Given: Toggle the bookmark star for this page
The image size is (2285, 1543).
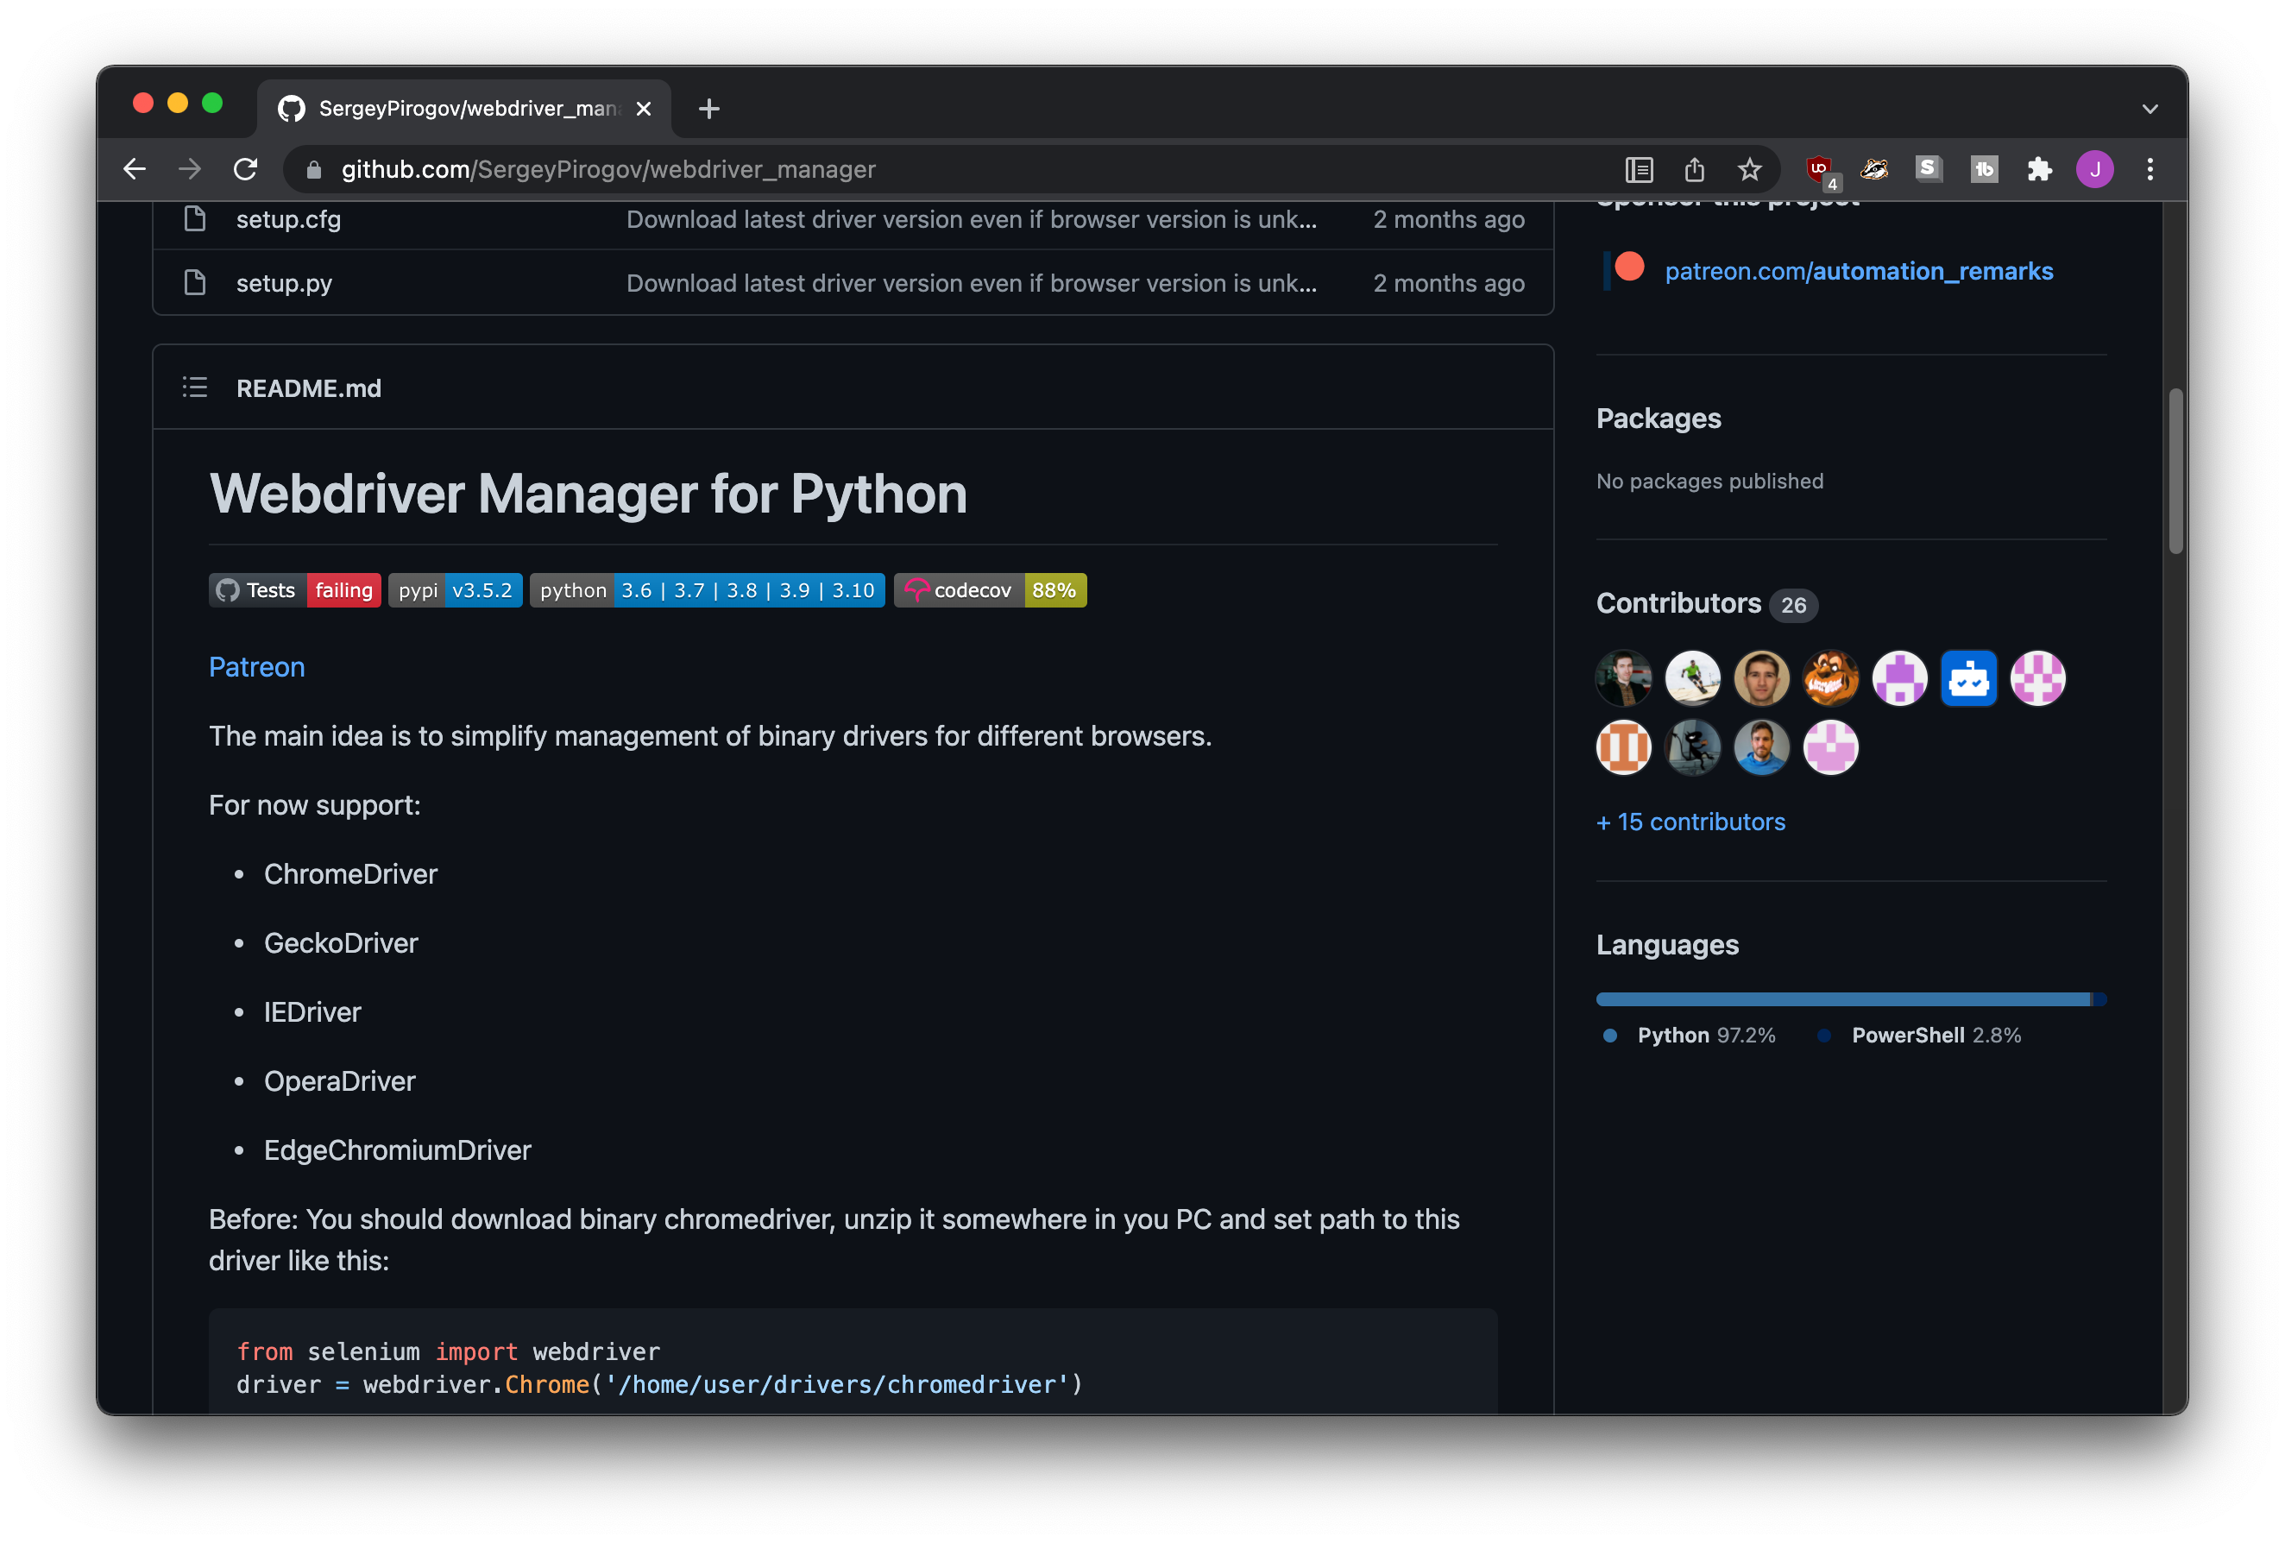Looking at the screenshot, I should (x=1749, y=168).
